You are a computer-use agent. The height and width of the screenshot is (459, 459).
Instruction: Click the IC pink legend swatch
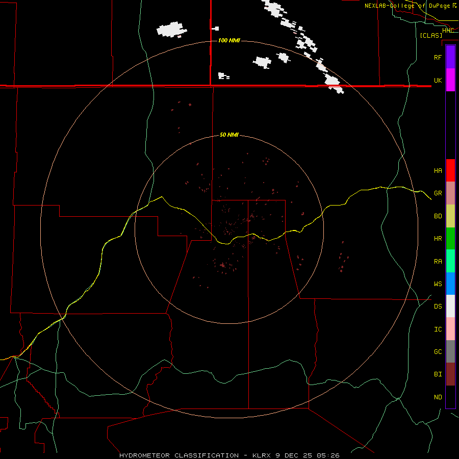450,329
